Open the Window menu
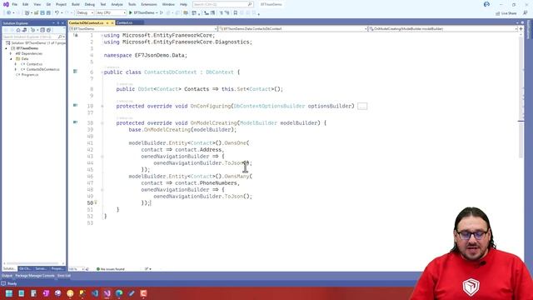 coord(168,4)
